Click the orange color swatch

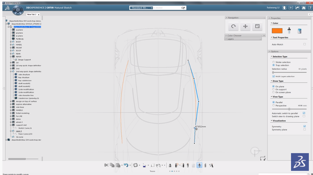point(277,30)
